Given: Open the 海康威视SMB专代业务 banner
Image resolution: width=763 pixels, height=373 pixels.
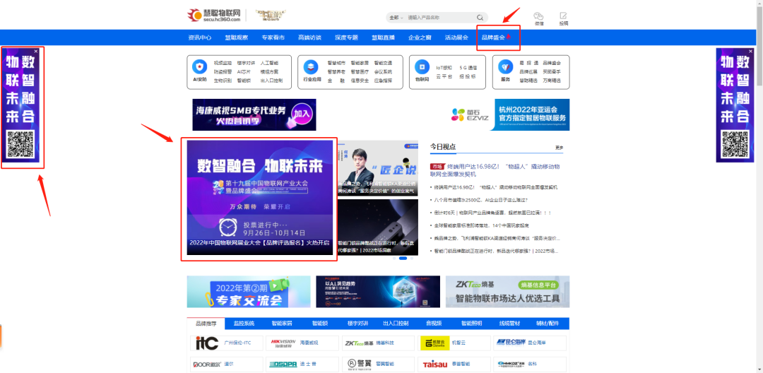Looking at the screenshot, I should [x=254, y=114].
